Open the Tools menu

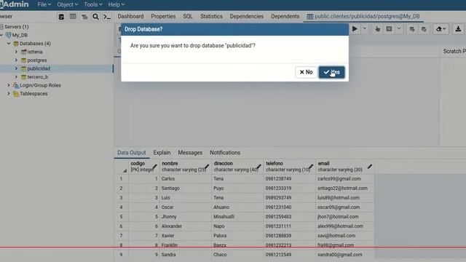(x=93, y=4)
